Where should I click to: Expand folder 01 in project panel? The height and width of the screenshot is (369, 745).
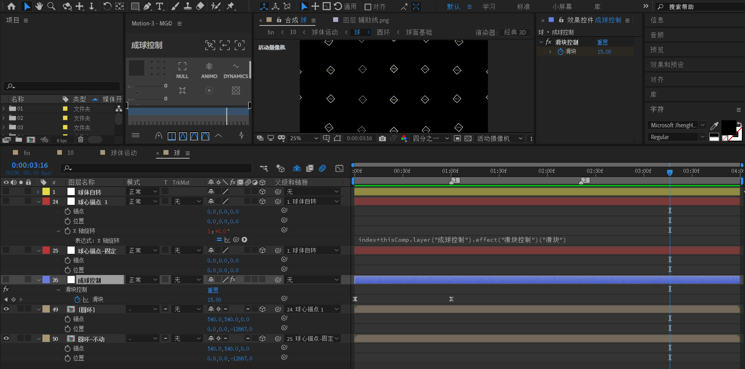[x=4, y=109]
